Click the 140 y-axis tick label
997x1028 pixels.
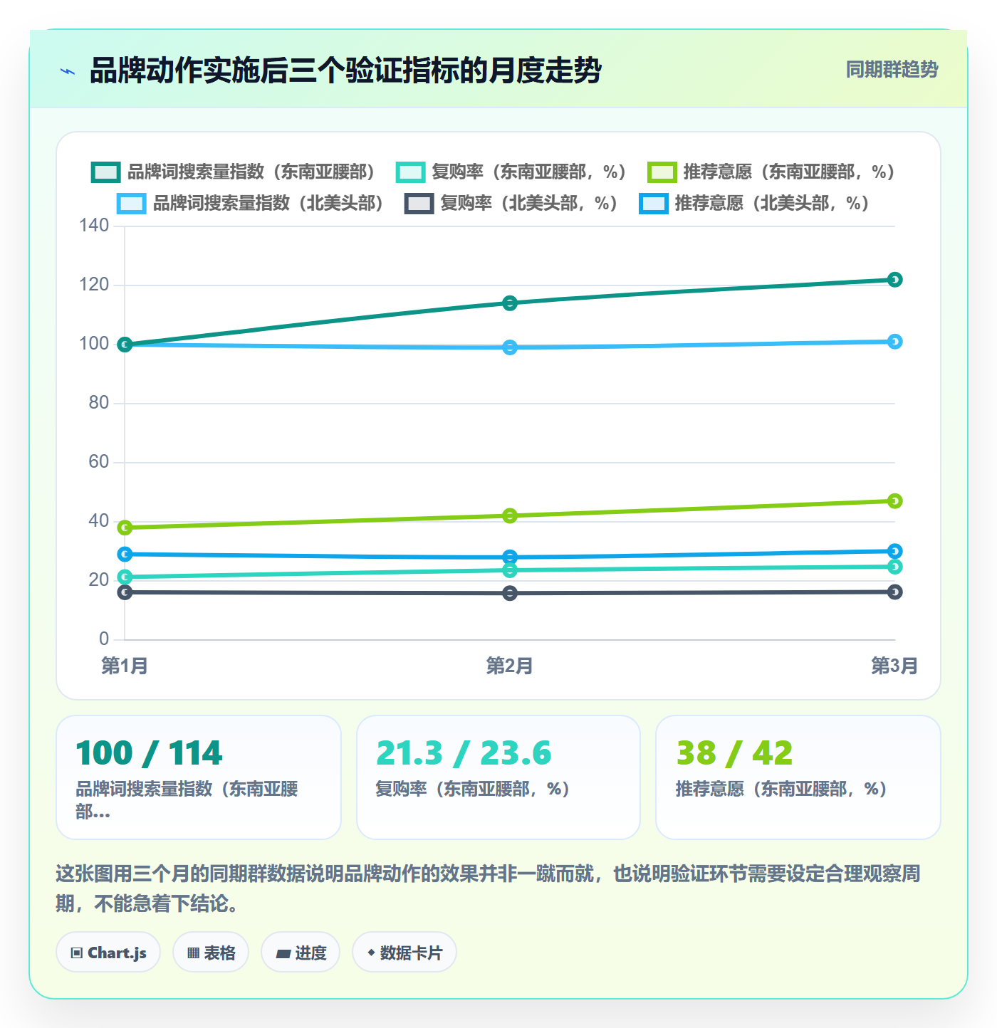point(94,226)
